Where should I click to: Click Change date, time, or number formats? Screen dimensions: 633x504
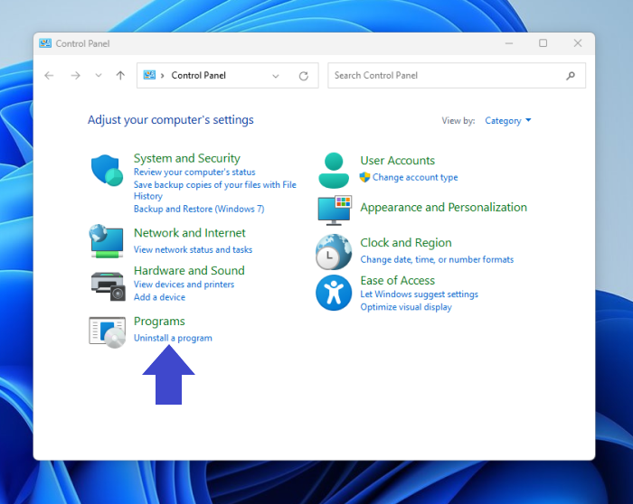click(x=437, y=259)
